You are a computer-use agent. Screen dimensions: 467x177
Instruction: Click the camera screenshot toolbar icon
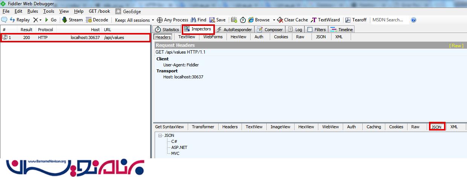tap(234, 20)
